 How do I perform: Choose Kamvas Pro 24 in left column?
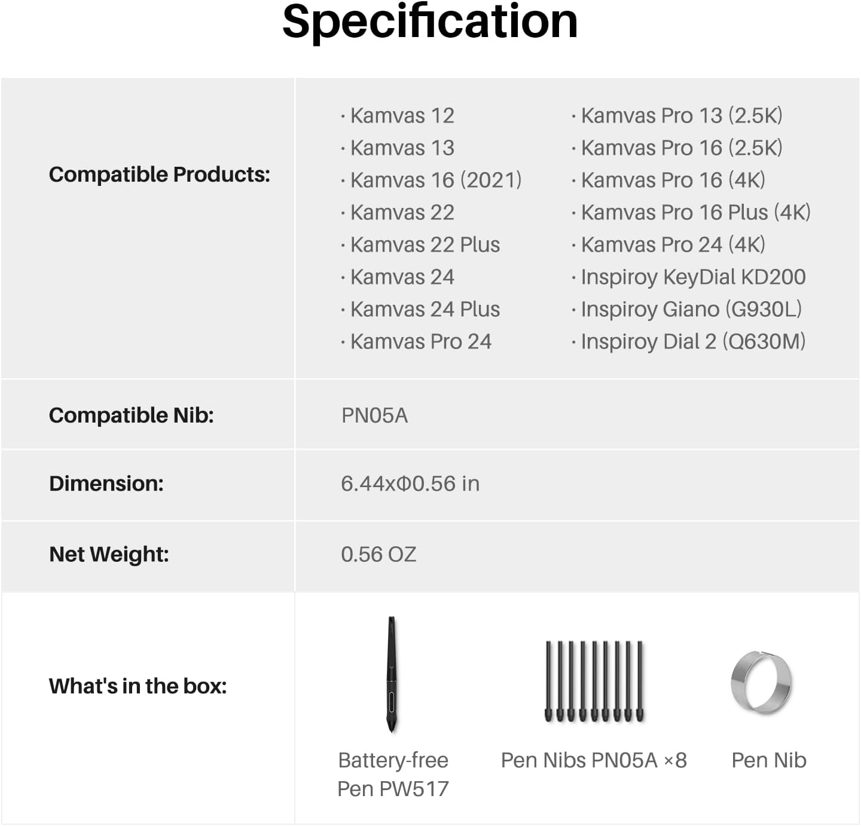pyautogui.click(x=420, y=341)
